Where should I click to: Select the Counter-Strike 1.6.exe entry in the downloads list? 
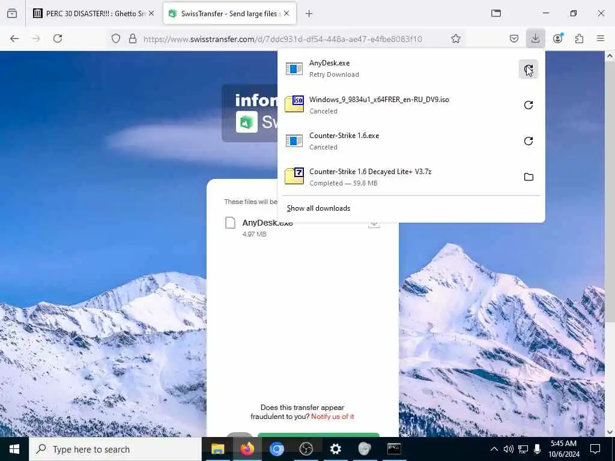tap(399, 141)
